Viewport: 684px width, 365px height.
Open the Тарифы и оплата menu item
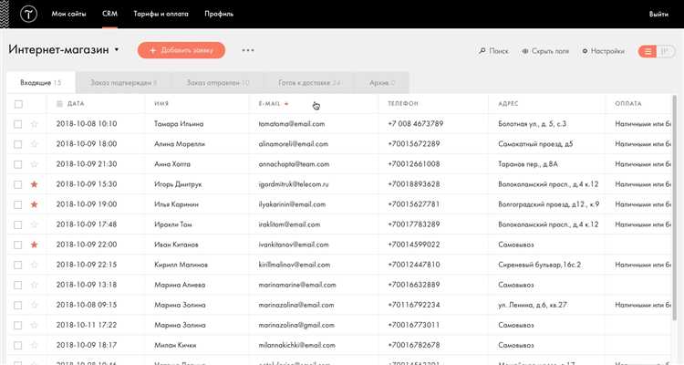pyautogui.click(x=161, y=14)
